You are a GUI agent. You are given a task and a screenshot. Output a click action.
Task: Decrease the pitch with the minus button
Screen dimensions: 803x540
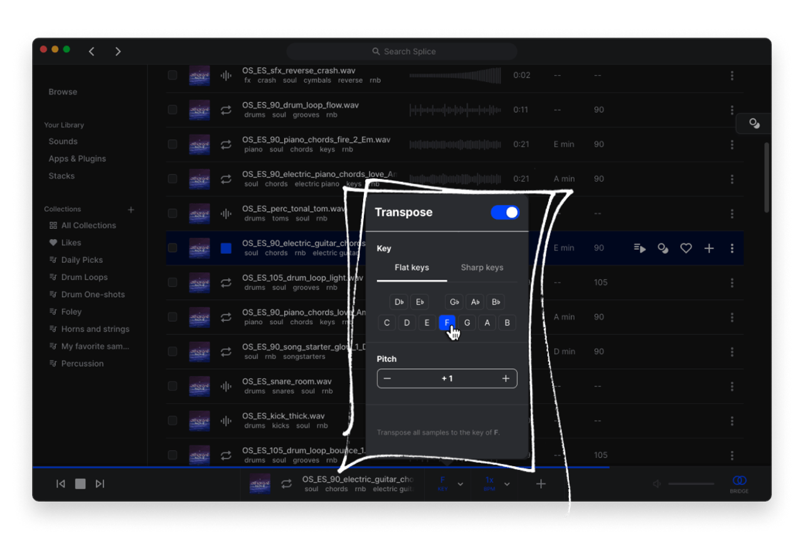point(387,379)
